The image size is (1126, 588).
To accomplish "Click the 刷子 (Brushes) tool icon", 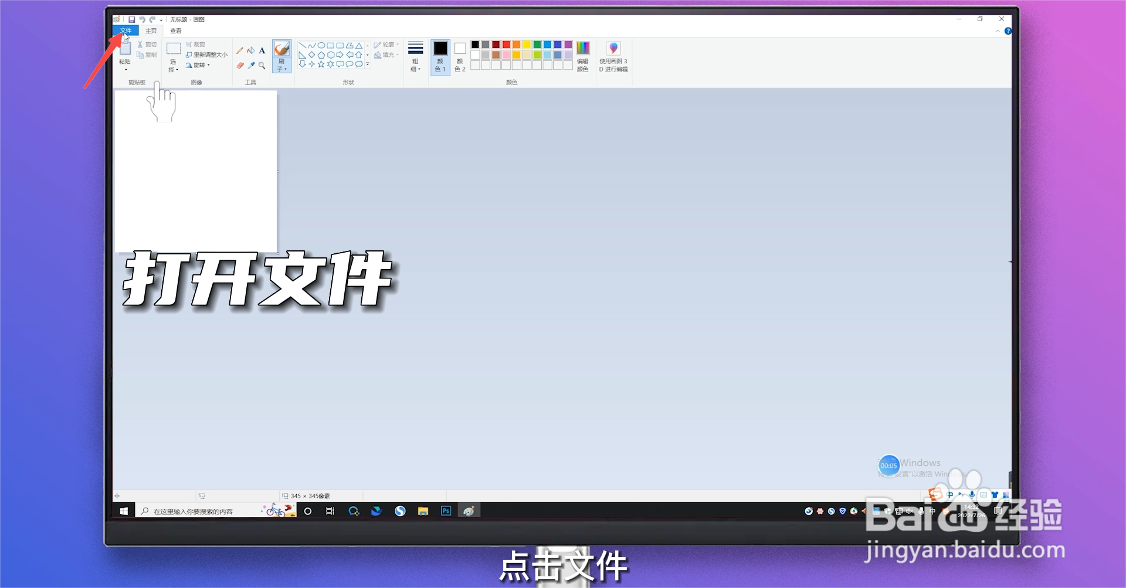I will (282, 49).
